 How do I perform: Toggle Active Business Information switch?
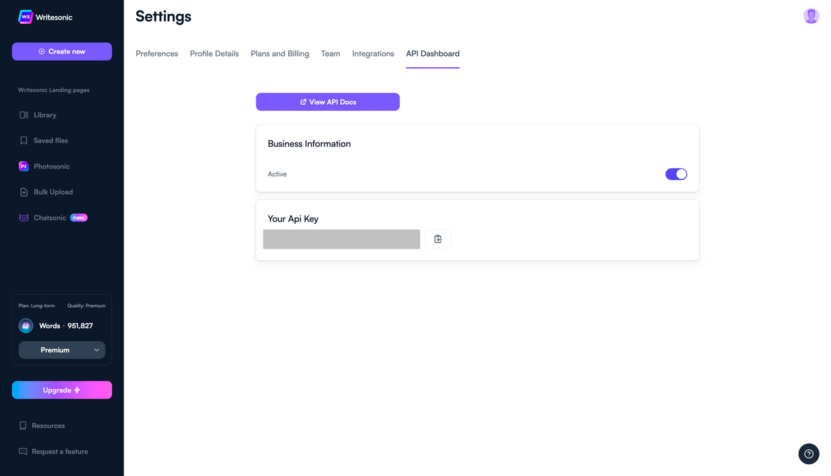676,174
